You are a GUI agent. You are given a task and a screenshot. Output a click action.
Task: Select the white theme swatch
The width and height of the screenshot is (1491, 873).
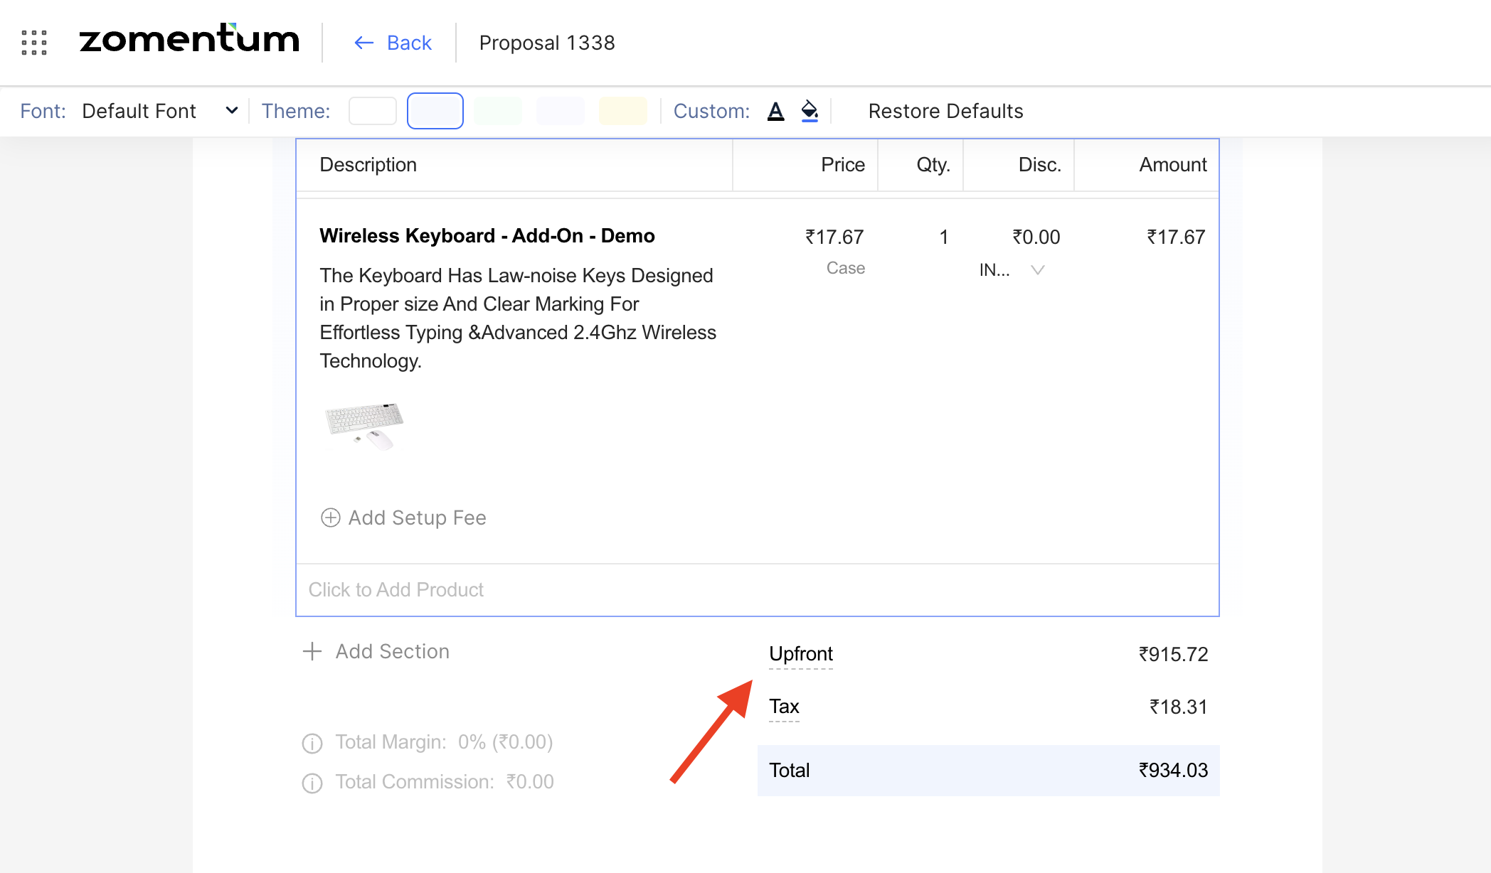coord(372,111)
